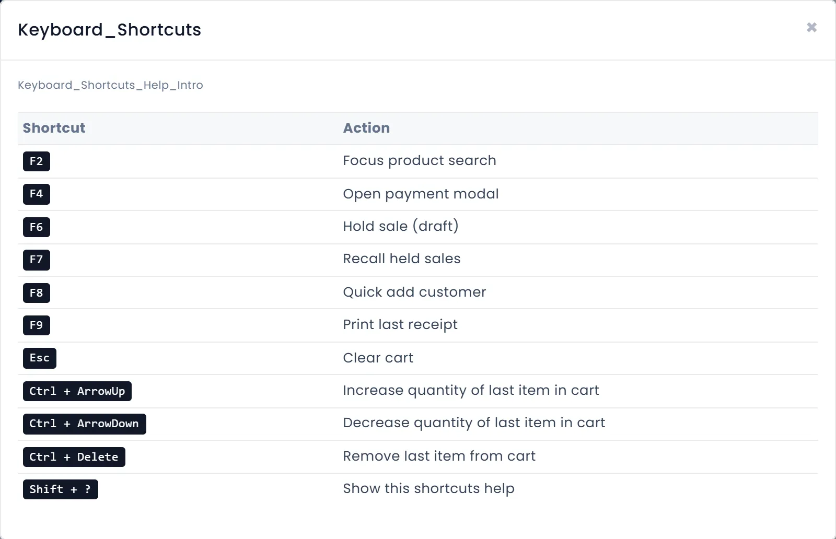
Task: Select 'Show this shortcuts help' text
Action: pyautogui.click(x=428, y=488)
